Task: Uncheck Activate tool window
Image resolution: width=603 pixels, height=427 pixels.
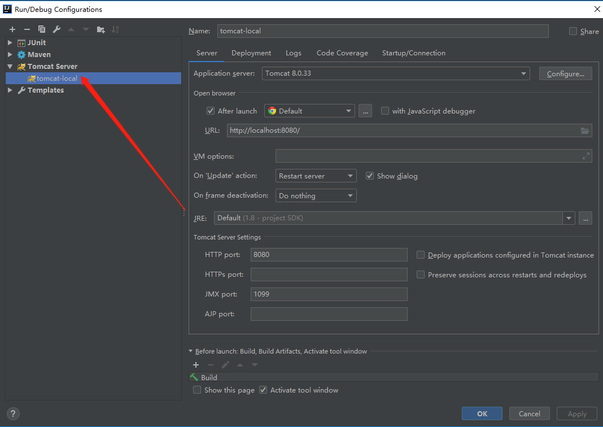Action: coord(263,390)
